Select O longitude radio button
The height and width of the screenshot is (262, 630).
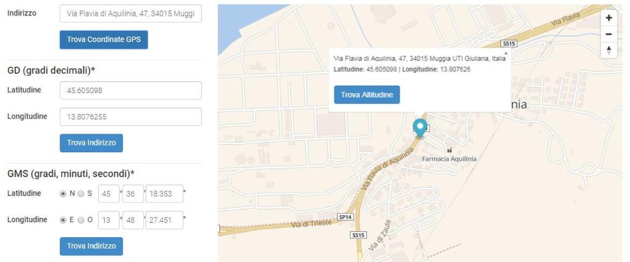tap(81, 220)
